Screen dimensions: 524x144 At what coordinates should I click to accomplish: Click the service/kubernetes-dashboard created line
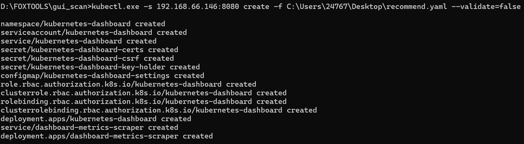pos(78,41)
